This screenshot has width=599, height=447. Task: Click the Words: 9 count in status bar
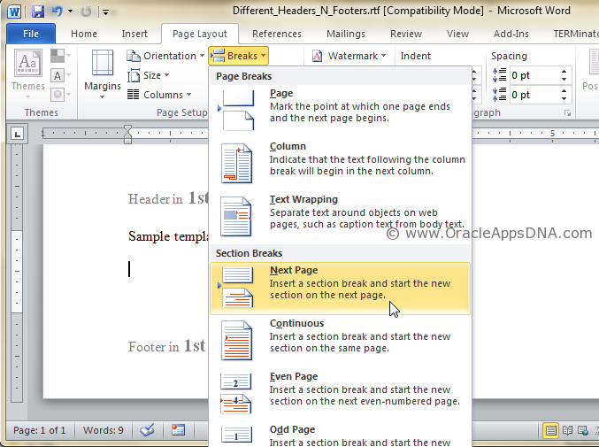point(104,430)
